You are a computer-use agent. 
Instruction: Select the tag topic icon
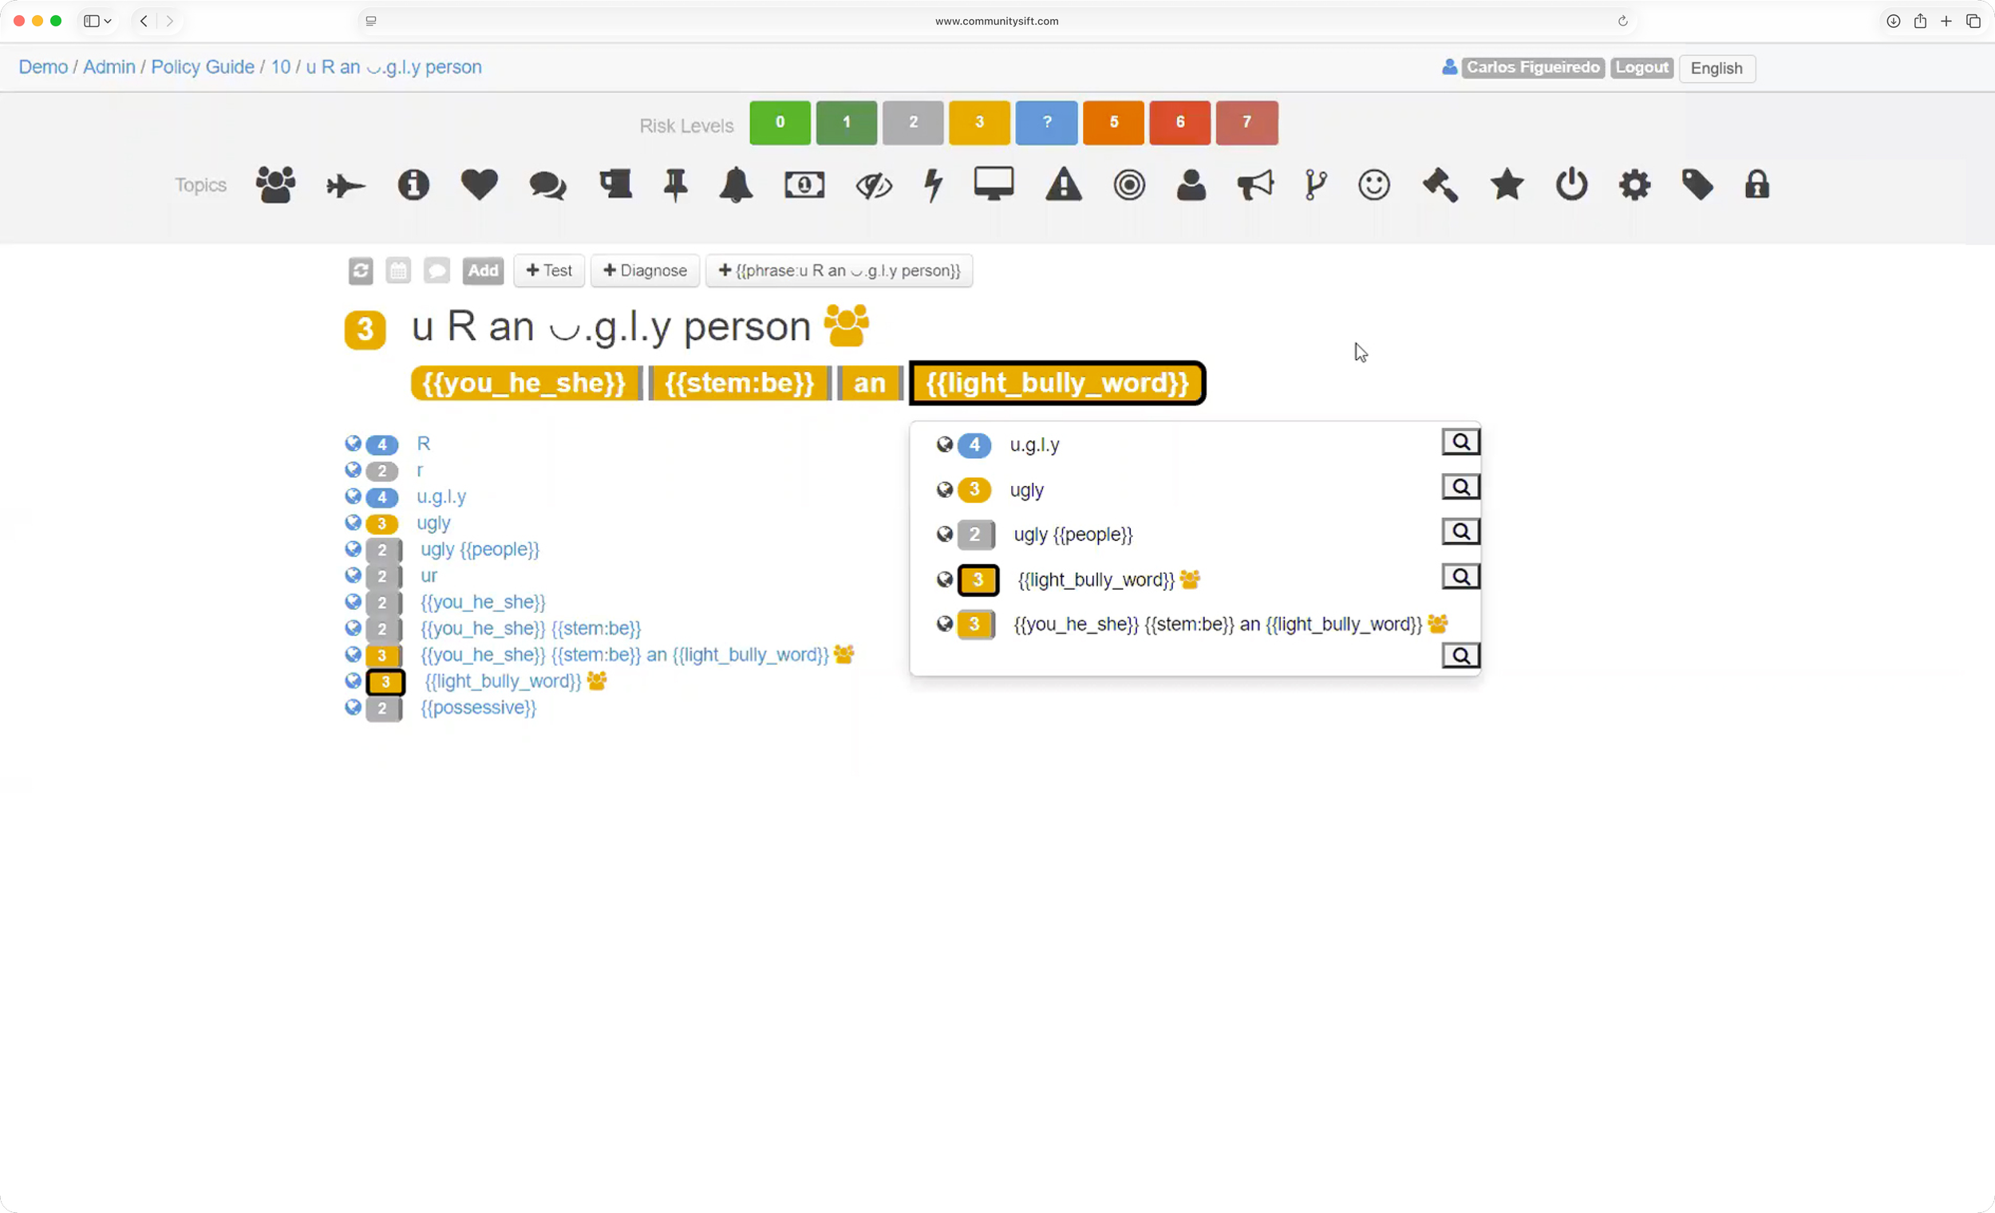click(1697, 184)
